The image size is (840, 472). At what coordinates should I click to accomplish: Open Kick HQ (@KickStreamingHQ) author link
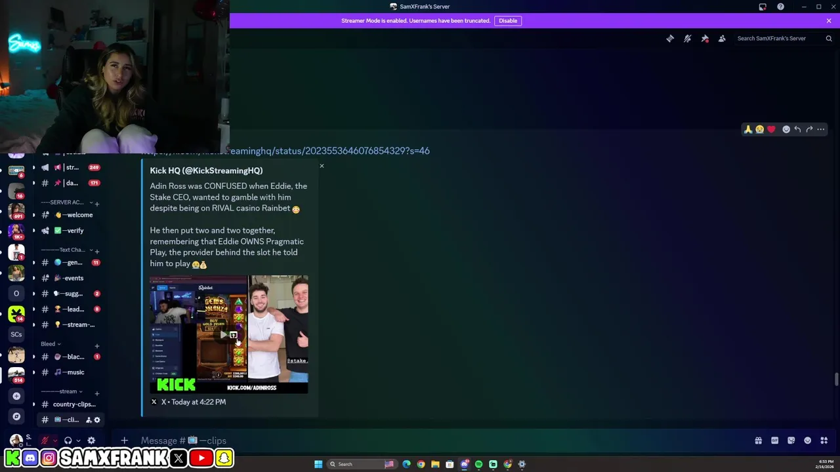click(x=206, y=170)
